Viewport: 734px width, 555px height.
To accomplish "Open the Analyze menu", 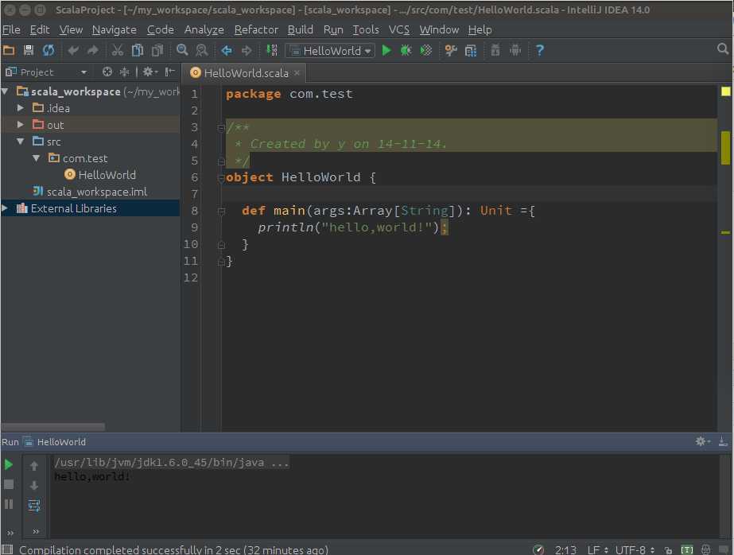I will (x=204, y=29).
